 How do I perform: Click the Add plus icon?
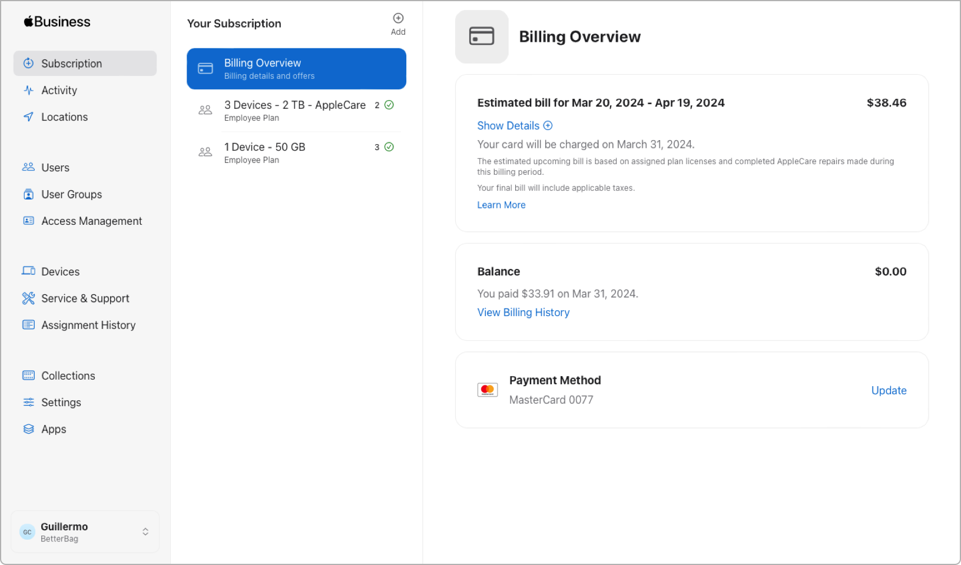(x=398, y=18)
